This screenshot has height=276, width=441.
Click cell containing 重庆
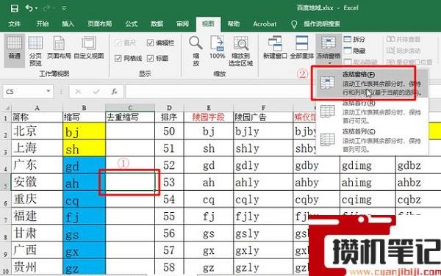pos(37,200)
